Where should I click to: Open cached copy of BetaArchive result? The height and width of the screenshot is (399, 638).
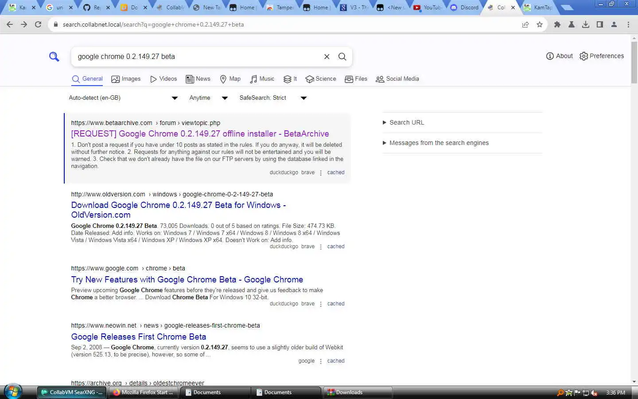click(x=335, y=172)
